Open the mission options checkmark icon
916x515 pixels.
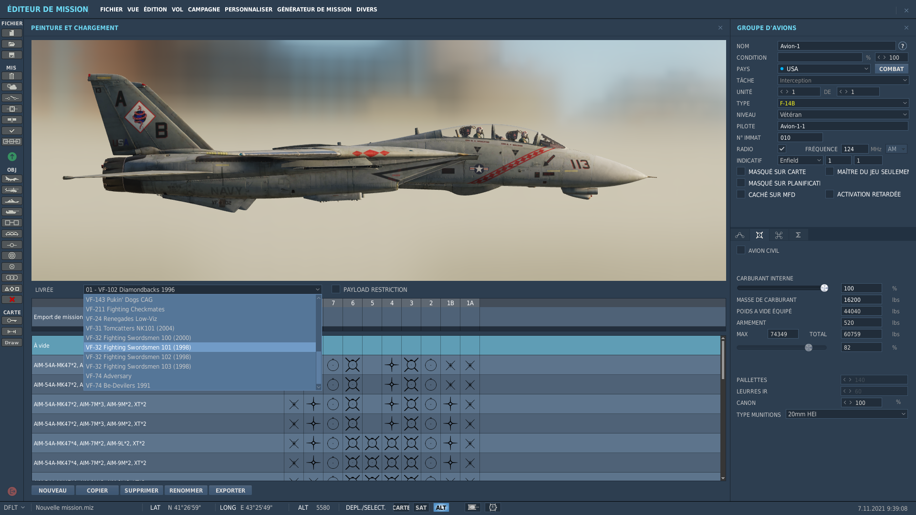12,131
